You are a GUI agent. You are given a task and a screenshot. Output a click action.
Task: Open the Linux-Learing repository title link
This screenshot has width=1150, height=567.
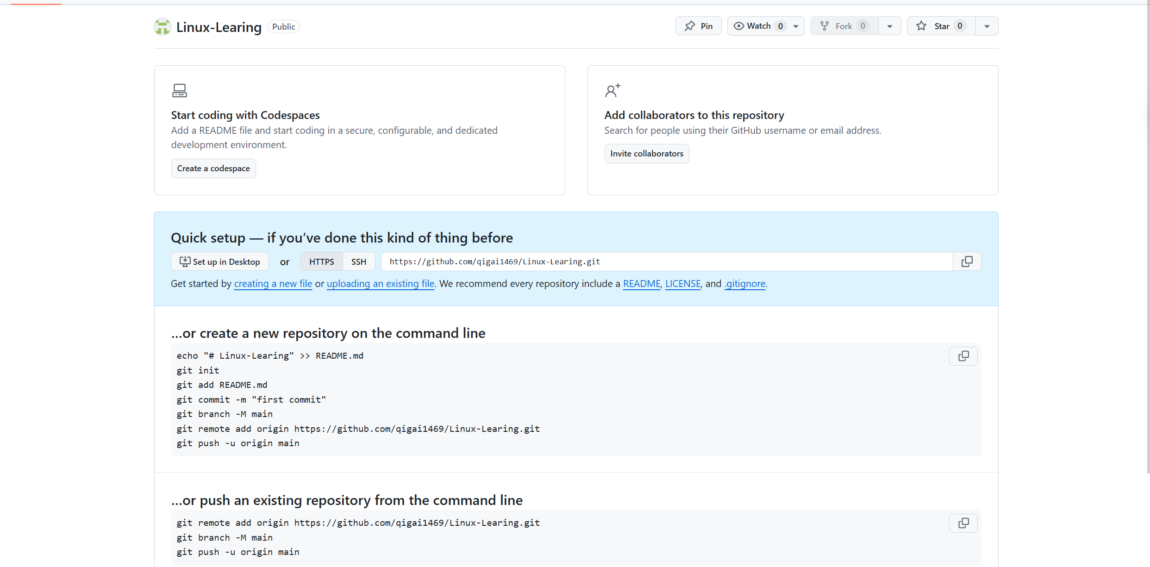(219, 27)
